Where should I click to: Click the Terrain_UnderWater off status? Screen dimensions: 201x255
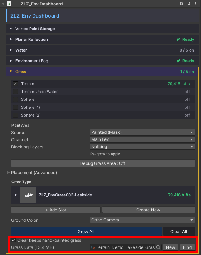point(187,92)
